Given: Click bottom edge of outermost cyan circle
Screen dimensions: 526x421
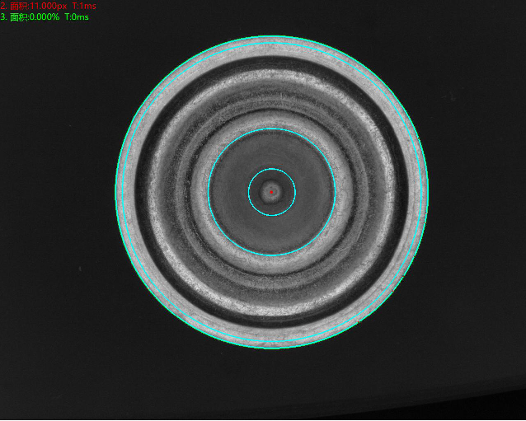Looking at the screenshot, I should click(271, 348).
